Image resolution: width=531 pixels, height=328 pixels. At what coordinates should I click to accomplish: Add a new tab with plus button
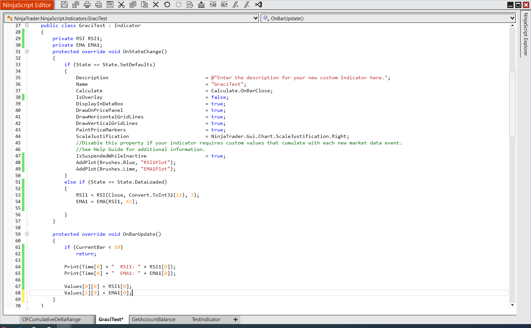tap(235, 320)
